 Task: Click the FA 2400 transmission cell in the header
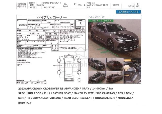65,5
